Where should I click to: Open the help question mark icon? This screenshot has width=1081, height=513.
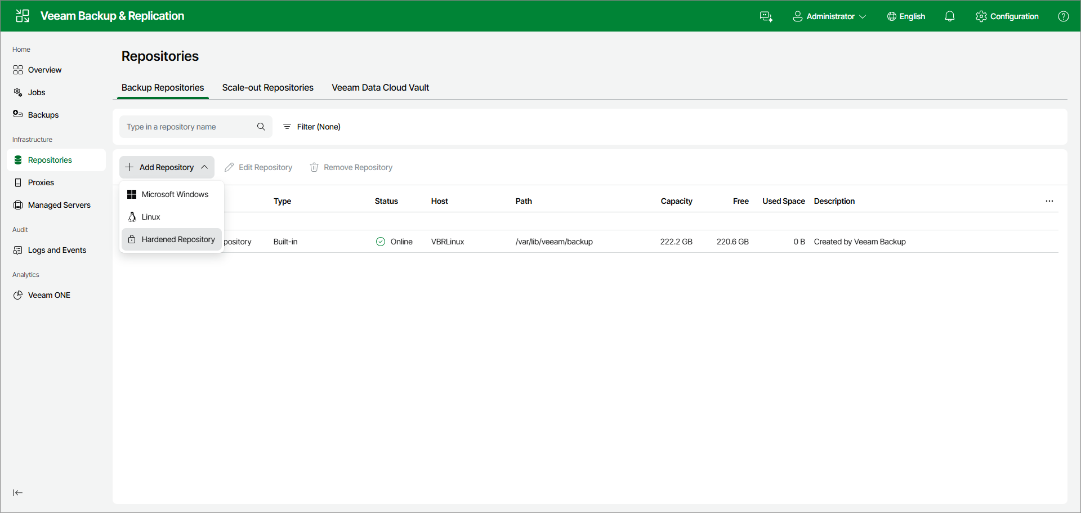tap(1064, 16)
